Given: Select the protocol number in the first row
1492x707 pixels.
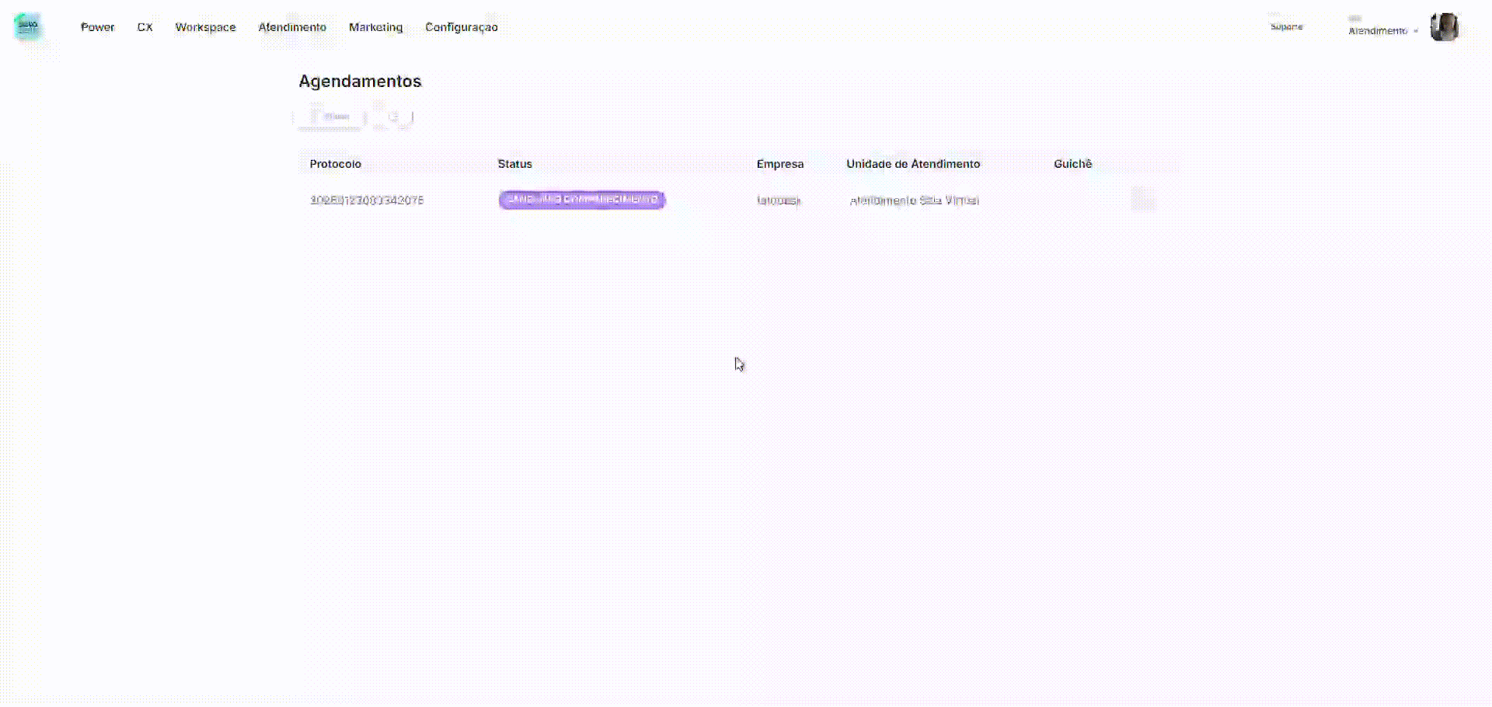Looking at the screenshot, I should [366, 200].
